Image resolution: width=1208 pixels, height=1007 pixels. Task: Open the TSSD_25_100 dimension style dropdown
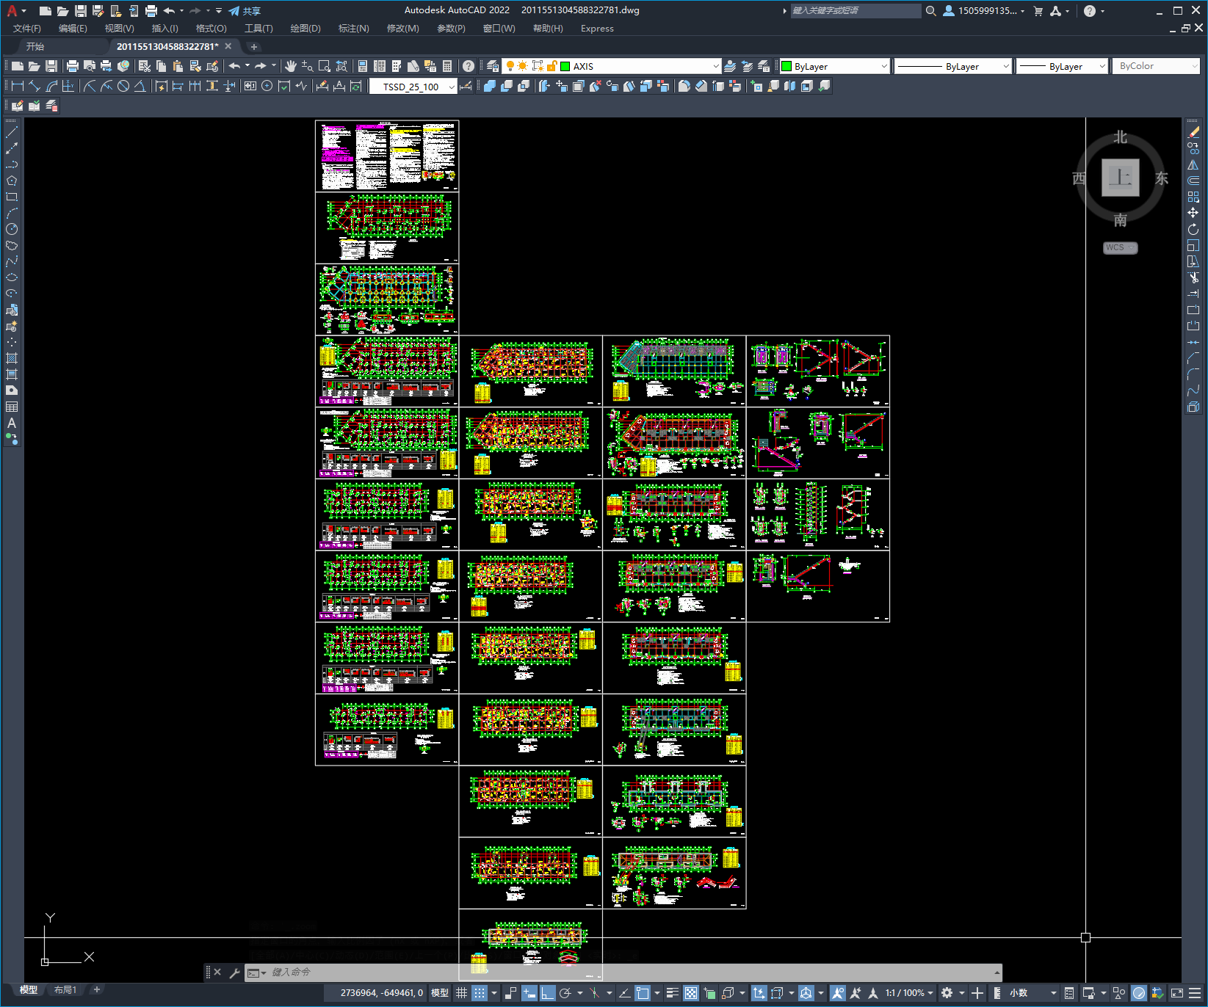tap(413, 87)
